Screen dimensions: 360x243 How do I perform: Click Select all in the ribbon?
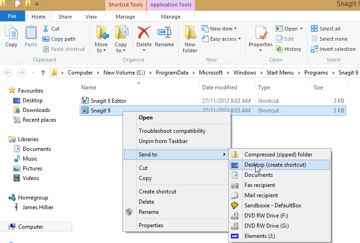326,29
